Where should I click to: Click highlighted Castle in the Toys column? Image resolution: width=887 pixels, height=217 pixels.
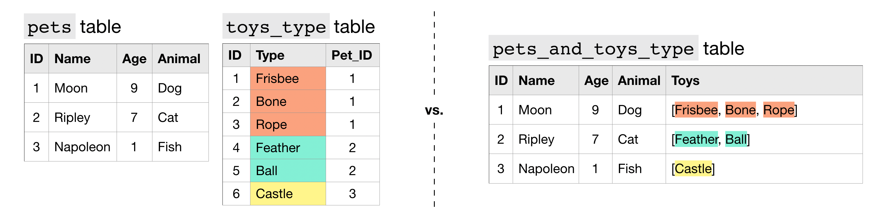693,169
